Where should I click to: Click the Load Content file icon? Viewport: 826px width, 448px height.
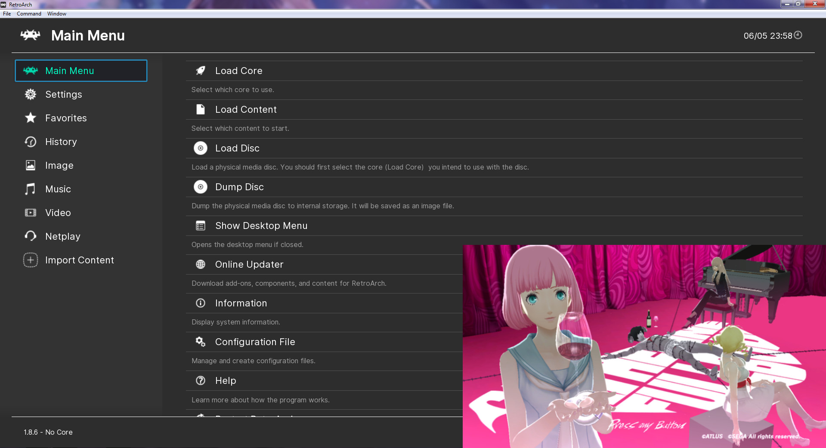201,109
